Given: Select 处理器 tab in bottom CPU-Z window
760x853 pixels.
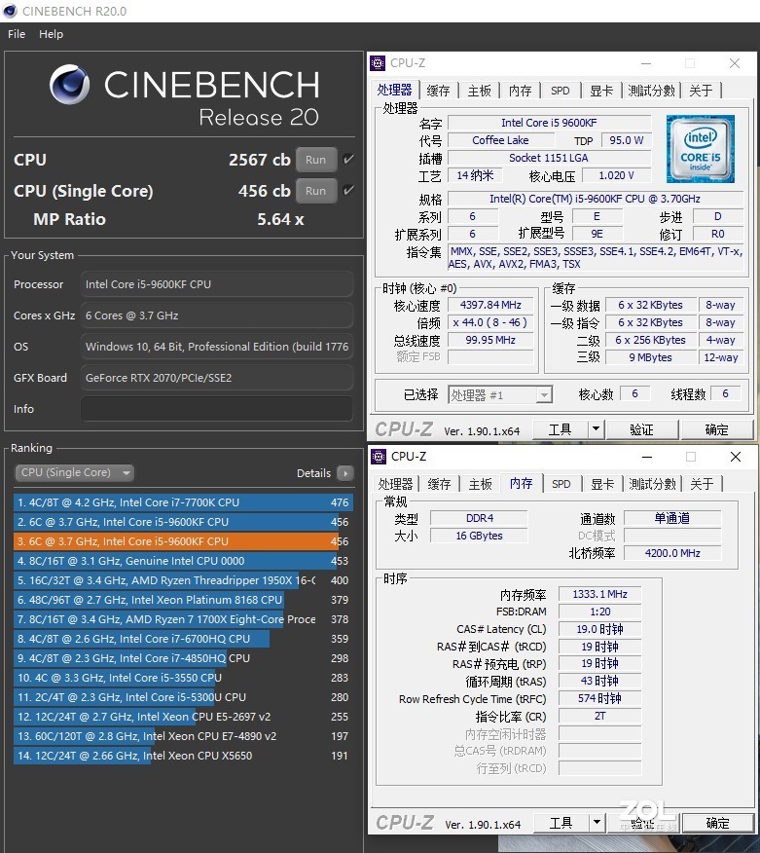Looking at the screenshot, I should tap(395, 484).
